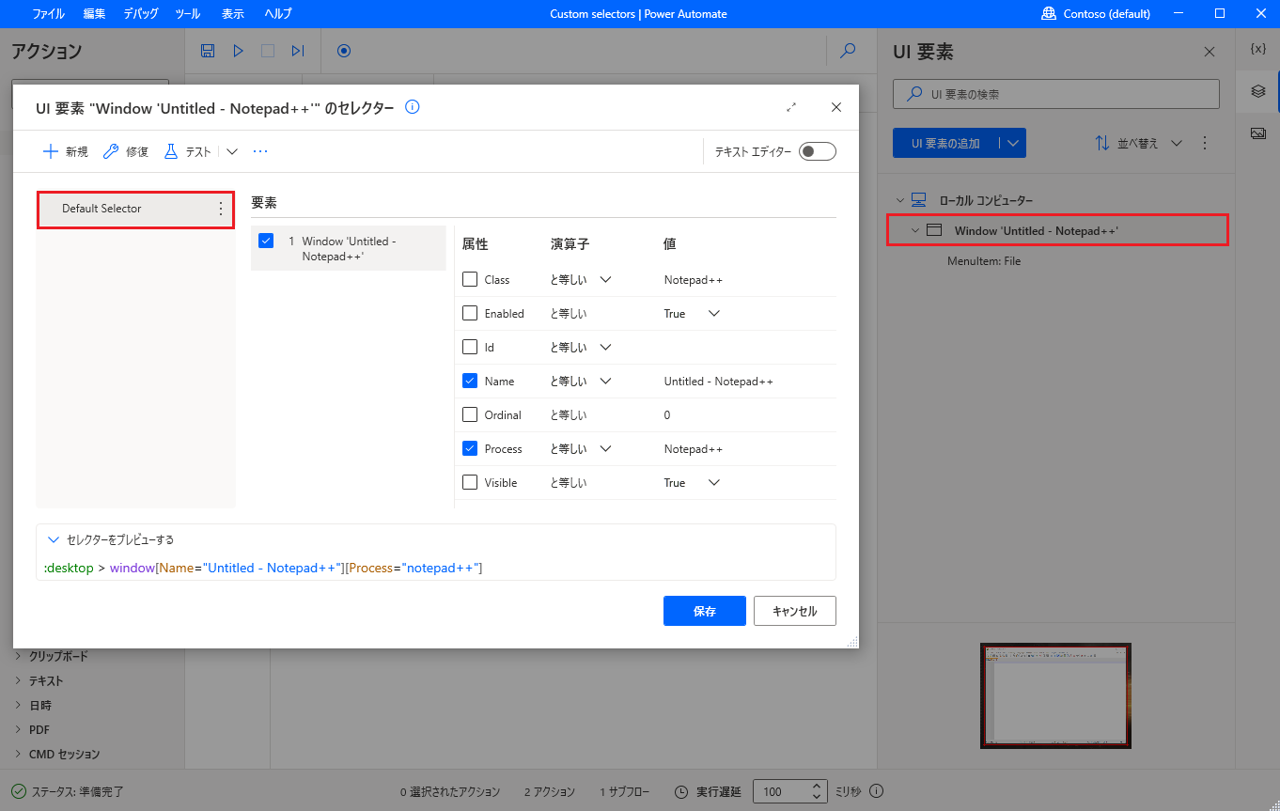
Task: Open the 編集 menu
Action: coord(94,14)
